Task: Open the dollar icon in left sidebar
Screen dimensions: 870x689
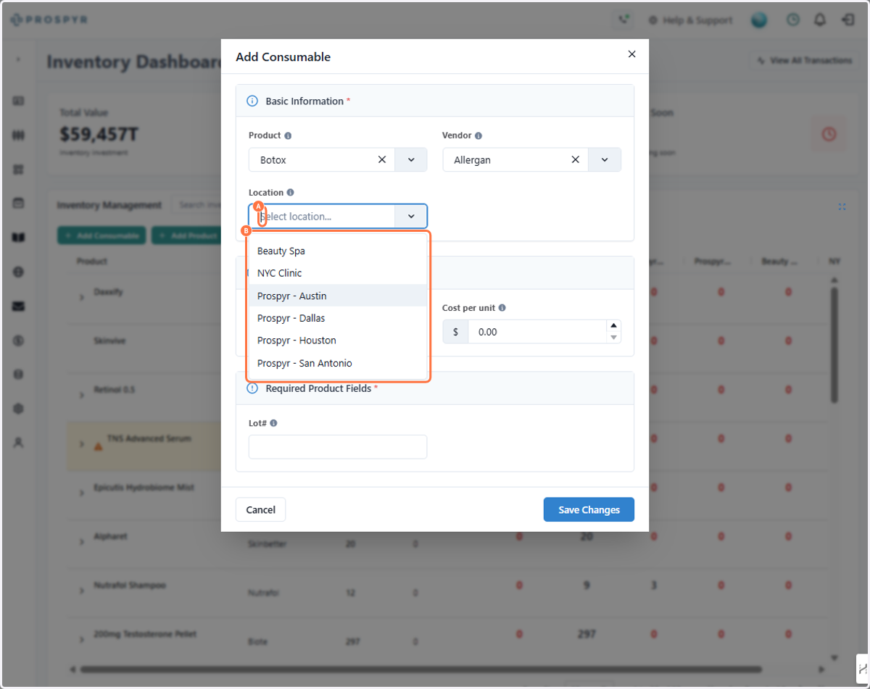Action: tap(19, 340)
